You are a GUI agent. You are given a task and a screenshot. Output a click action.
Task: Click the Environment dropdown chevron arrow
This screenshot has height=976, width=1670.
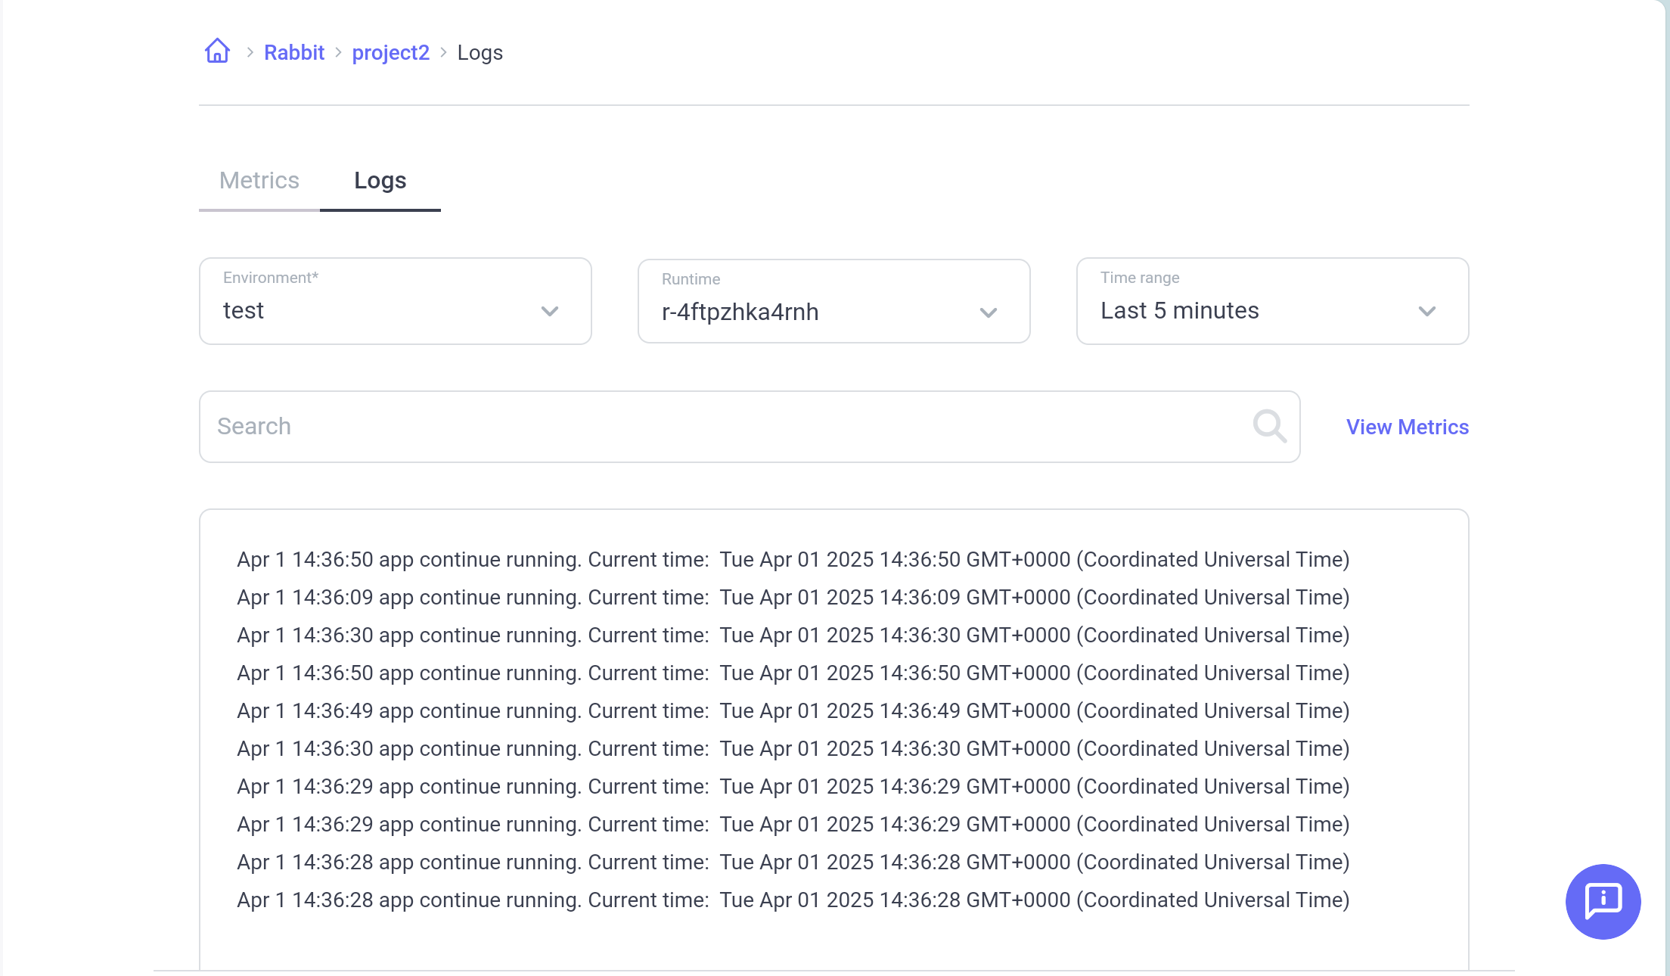550,311
